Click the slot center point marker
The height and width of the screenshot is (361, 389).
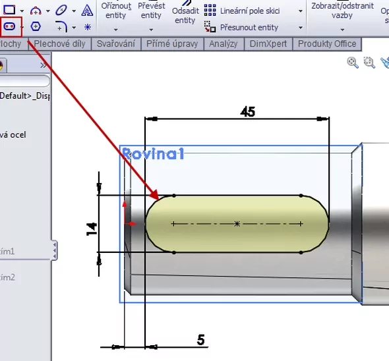[237, 224]
